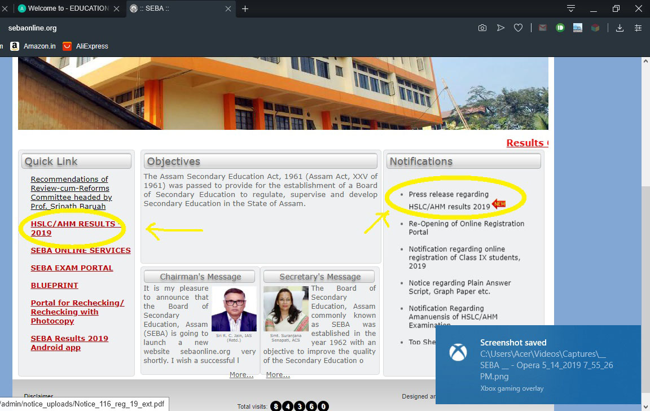Open Opera snapshot camera icon
The image size is (650, 411).
point(482,28)
